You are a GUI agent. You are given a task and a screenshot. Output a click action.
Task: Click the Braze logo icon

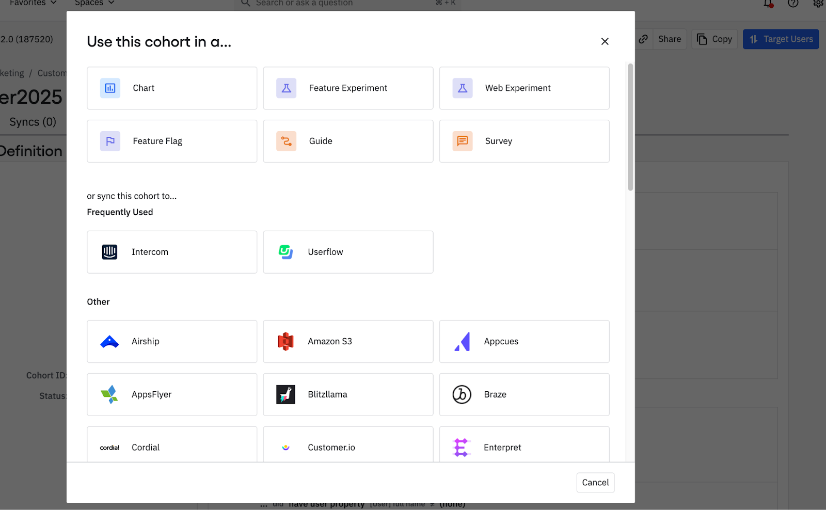[x=462, y=394]
